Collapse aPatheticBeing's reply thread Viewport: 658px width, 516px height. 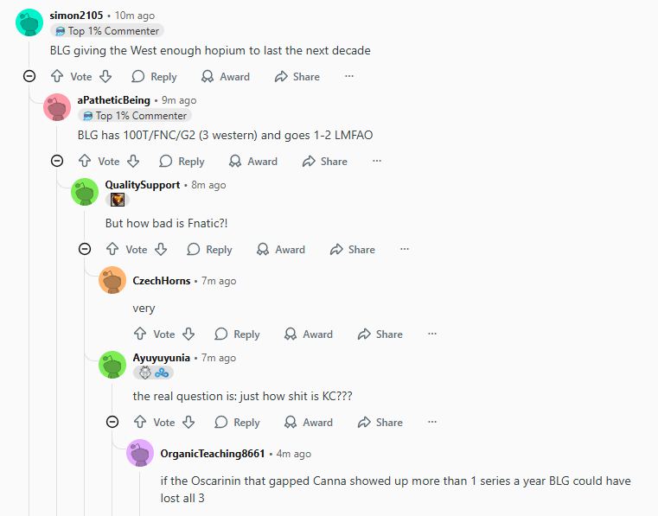(x=57, y=161)
